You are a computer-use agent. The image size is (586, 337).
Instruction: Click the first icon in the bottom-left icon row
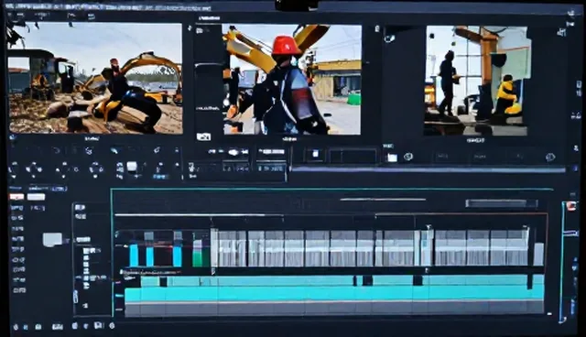click(x=16, y=327)
